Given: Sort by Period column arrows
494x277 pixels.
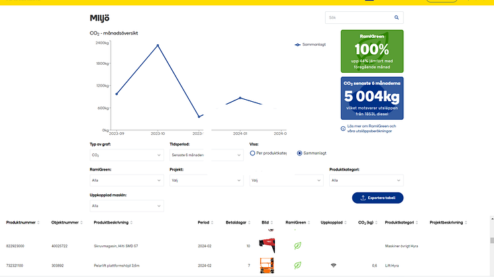Looking at the screenshot, I should point(212,223).
